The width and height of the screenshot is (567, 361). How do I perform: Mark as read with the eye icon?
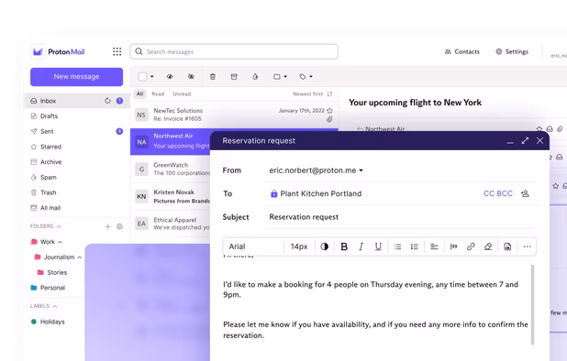pos(170,77)
